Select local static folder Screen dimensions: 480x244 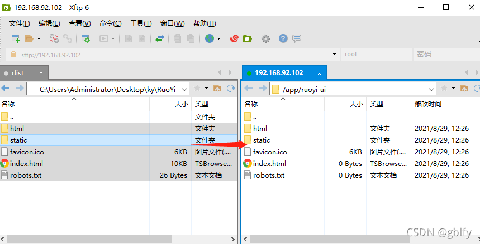pos(119,140)
